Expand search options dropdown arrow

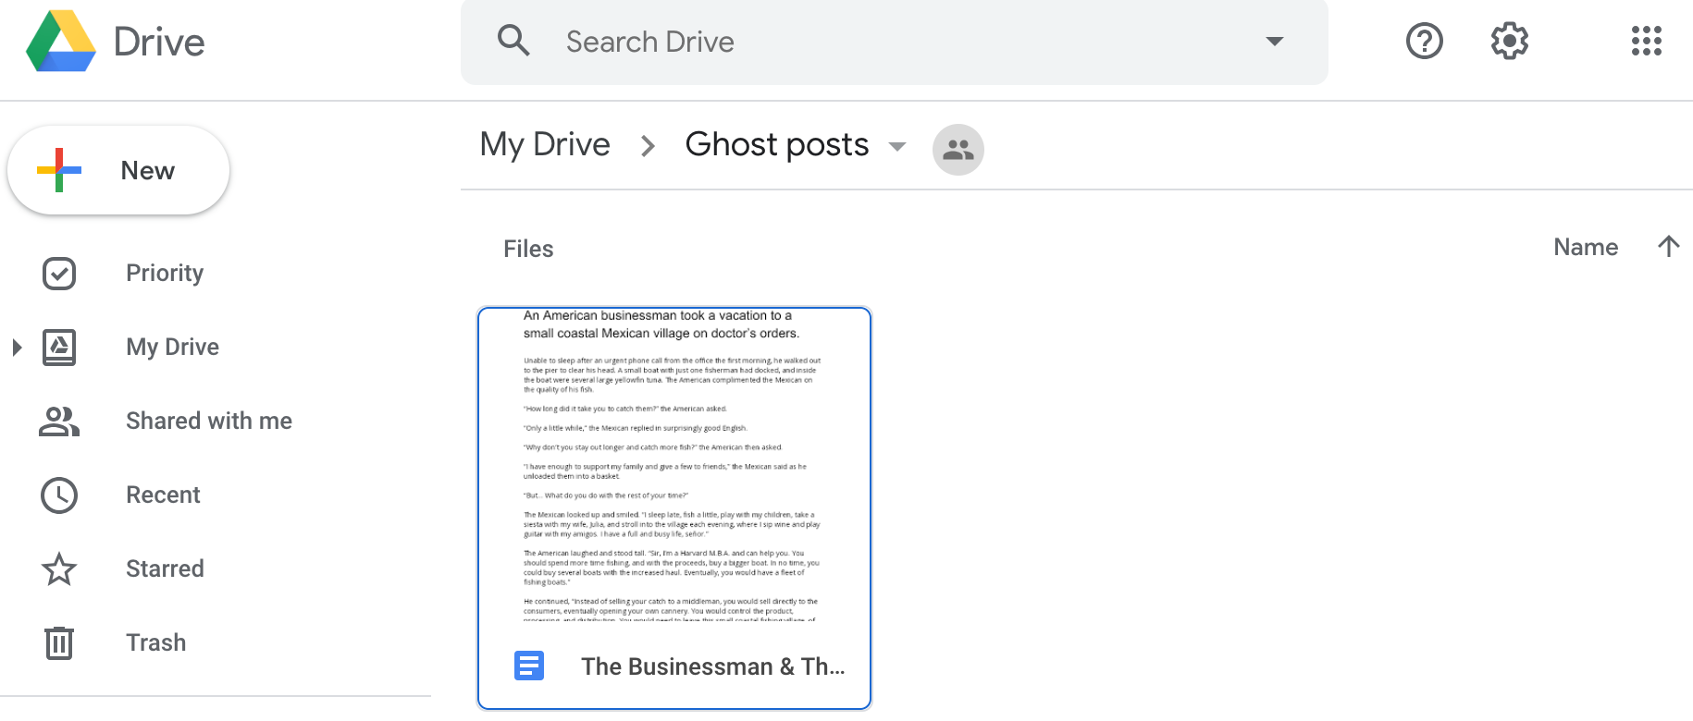[1274, 42]
